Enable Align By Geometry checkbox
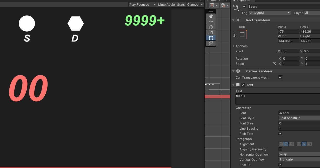Image resolution: width=320 pixels, height=168 pixels. 280,149
